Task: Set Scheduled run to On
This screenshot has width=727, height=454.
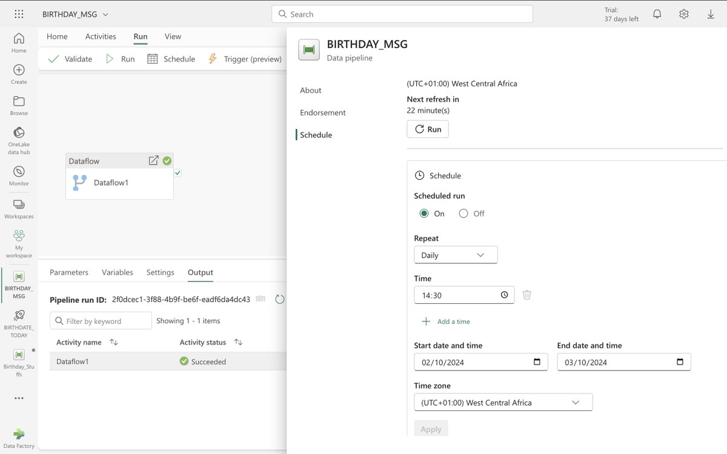Action: (x=424, y=213)
